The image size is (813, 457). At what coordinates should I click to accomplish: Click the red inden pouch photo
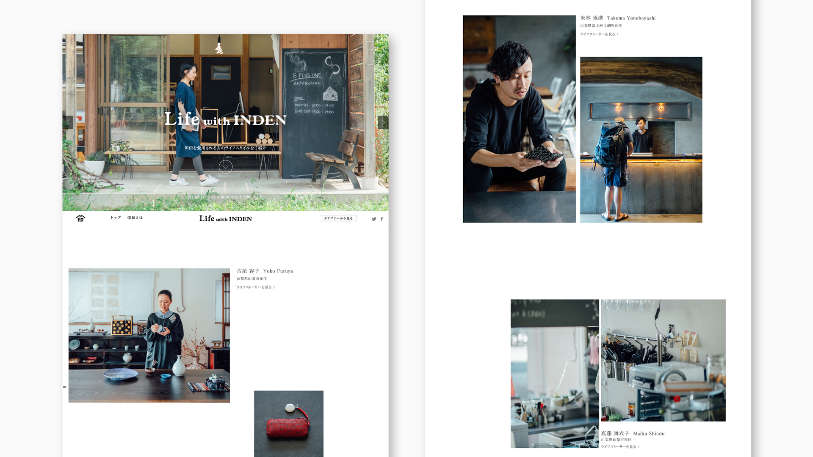click(288, 423)
